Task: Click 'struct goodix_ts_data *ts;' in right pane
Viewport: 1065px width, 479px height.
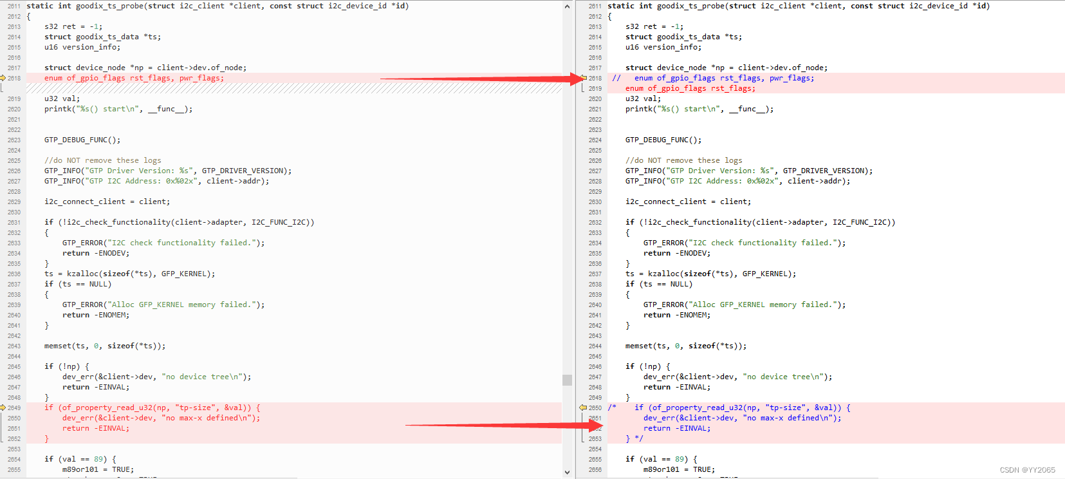Action: [683, 37]
